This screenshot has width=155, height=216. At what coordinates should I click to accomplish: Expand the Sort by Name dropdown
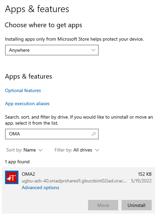tap(24, 150)
